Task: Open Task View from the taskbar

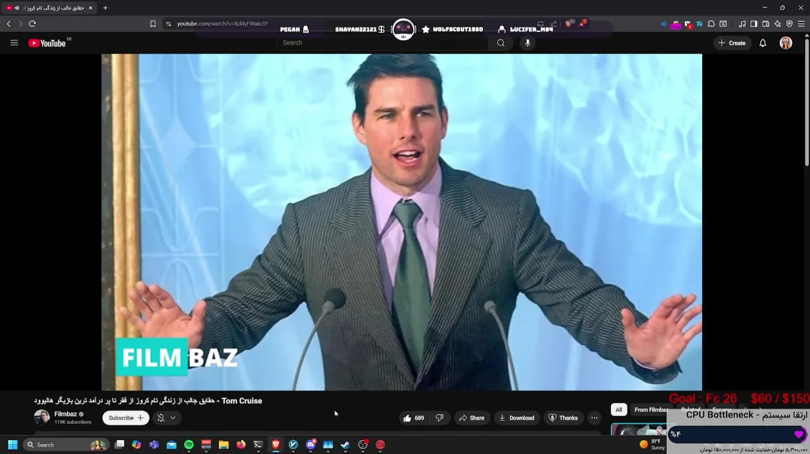Action: pyautogui.click(x=119, y=445)
